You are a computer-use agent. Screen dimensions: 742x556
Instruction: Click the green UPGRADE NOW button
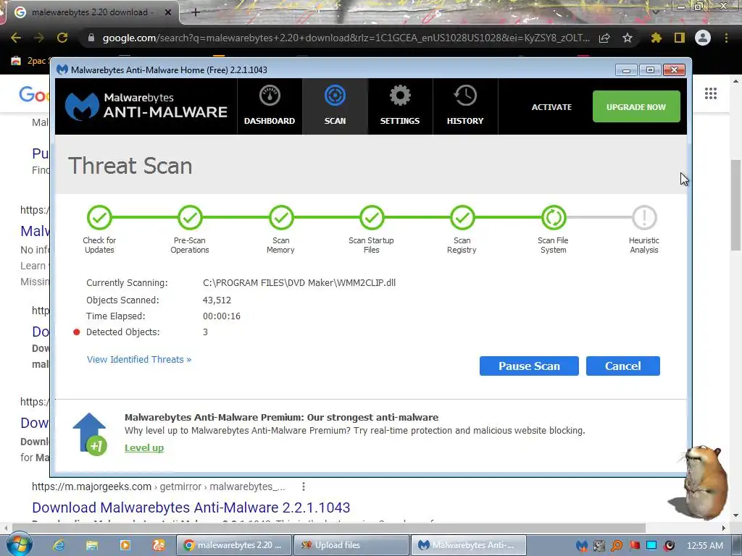(636, 107)
